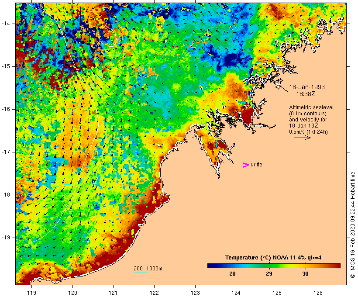Click the latitude label -16
This screenshot has width=358, height=297.
(x=6, y=109)
